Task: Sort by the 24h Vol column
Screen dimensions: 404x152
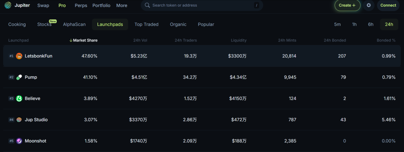Action: click(x=140, y=40)
